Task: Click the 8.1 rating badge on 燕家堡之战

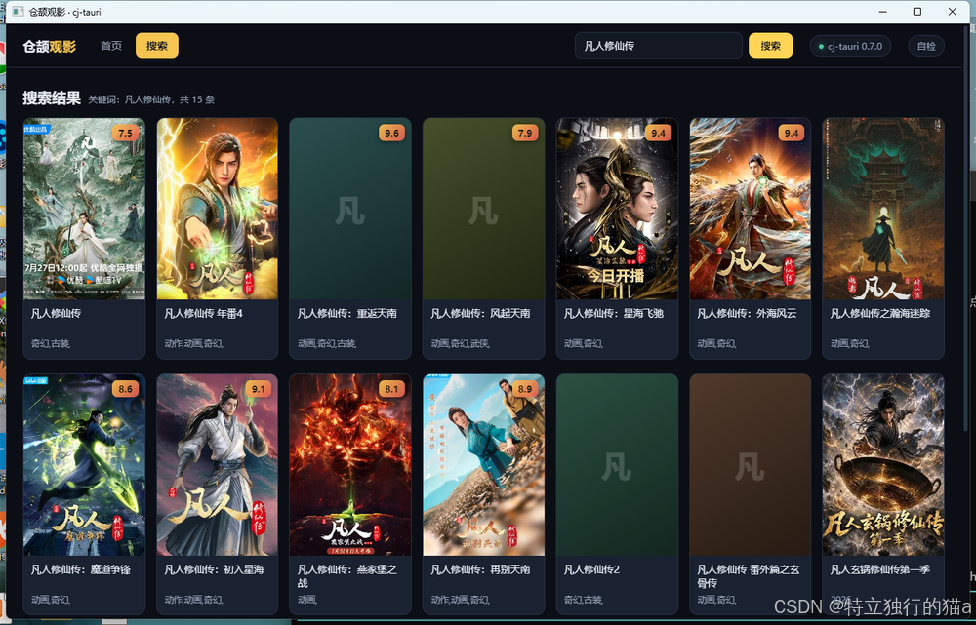Action: point(391,389)
